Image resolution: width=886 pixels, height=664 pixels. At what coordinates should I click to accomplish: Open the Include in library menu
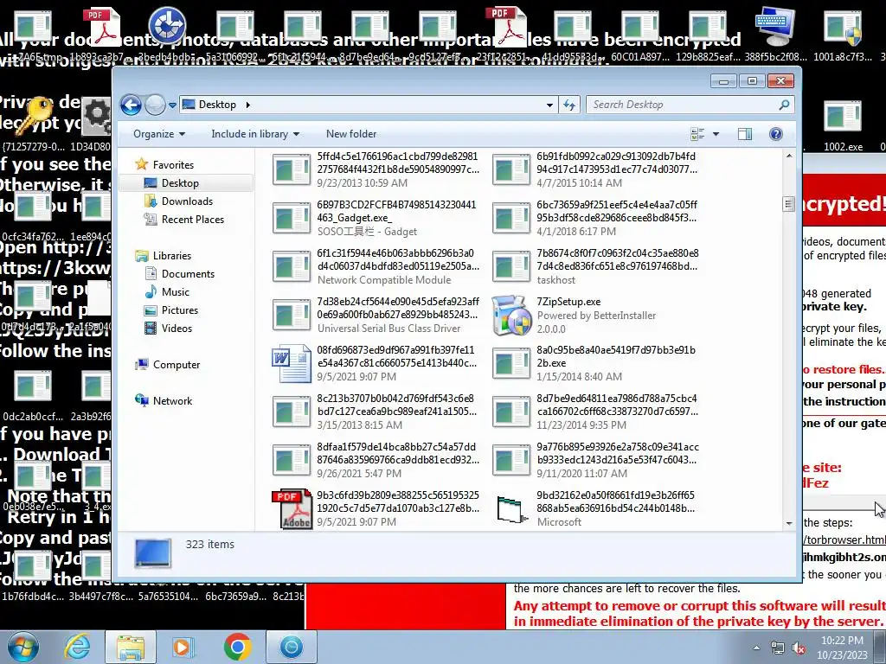tap(255, 134)
